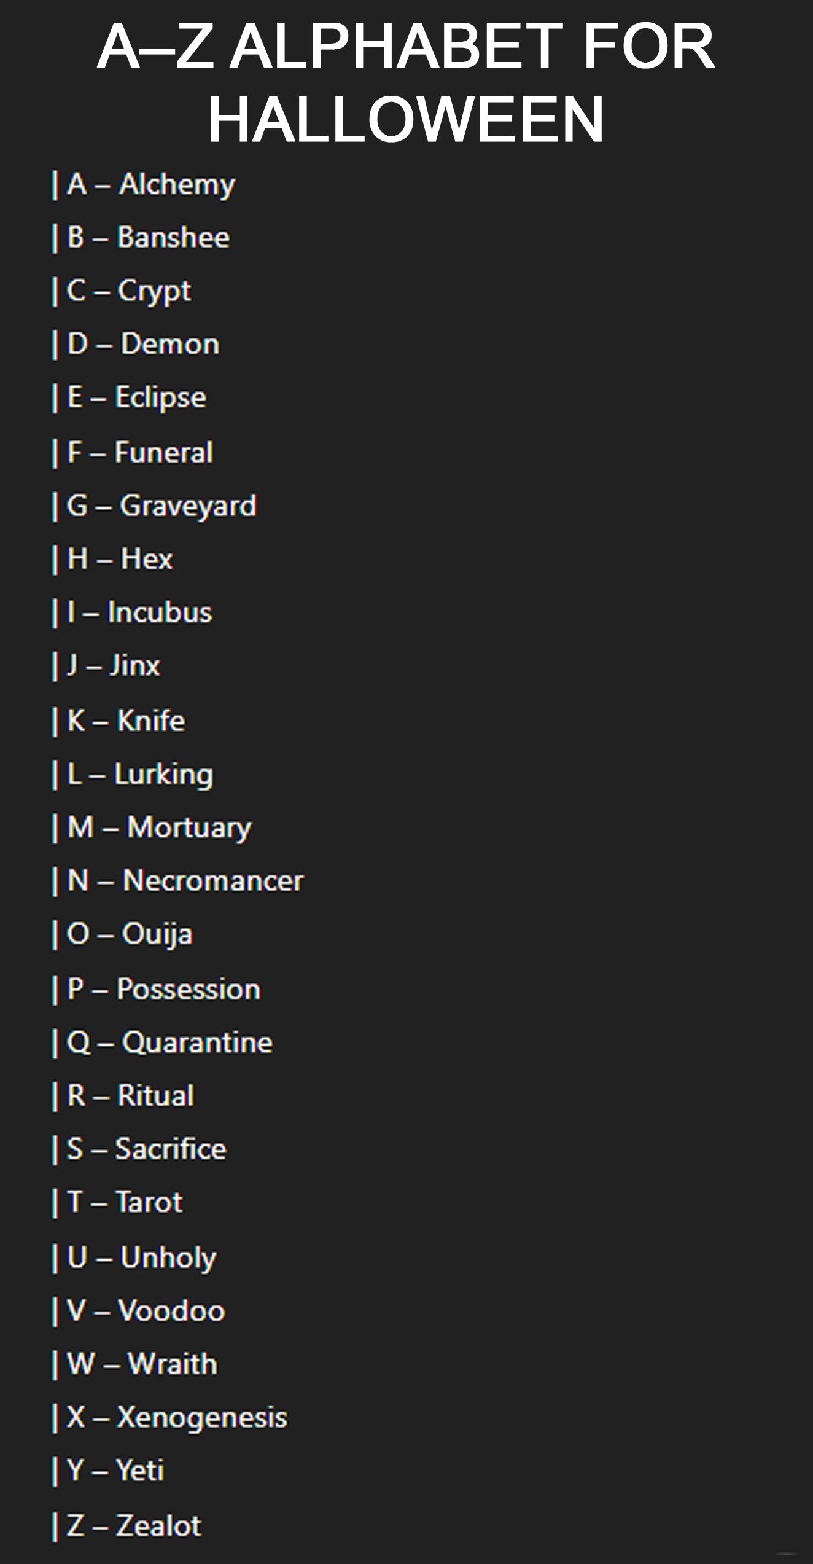Click the word "Banshee"

tap(173, 237)
